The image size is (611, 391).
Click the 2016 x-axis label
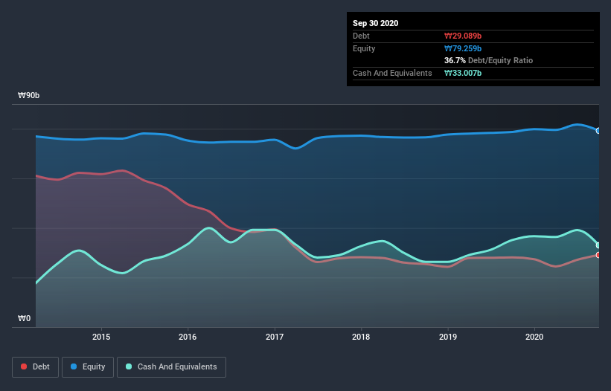(x=188, y=337)
